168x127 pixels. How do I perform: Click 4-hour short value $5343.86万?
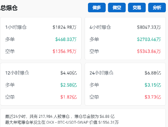[x=149, y=51]
